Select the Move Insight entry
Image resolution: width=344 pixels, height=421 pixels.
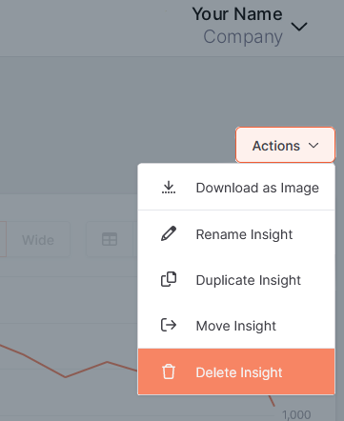point(236,326)
